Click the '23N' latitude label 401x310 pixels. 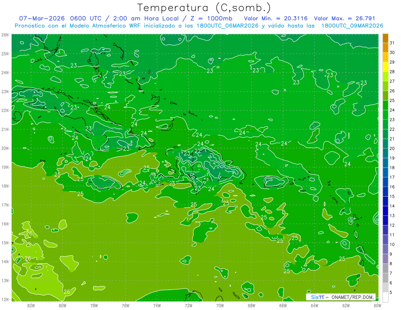[5, 91]
